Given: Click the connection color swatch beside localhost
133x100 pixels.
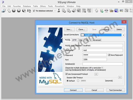Looking at the screenshot, I should pos(82,35).
